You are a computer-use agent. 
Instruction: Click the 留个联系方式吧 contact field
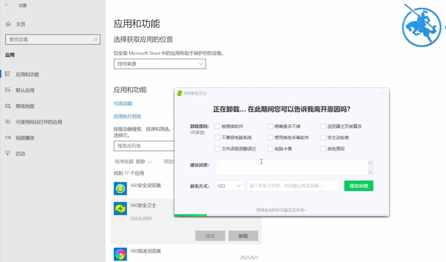tap(293, 186)
